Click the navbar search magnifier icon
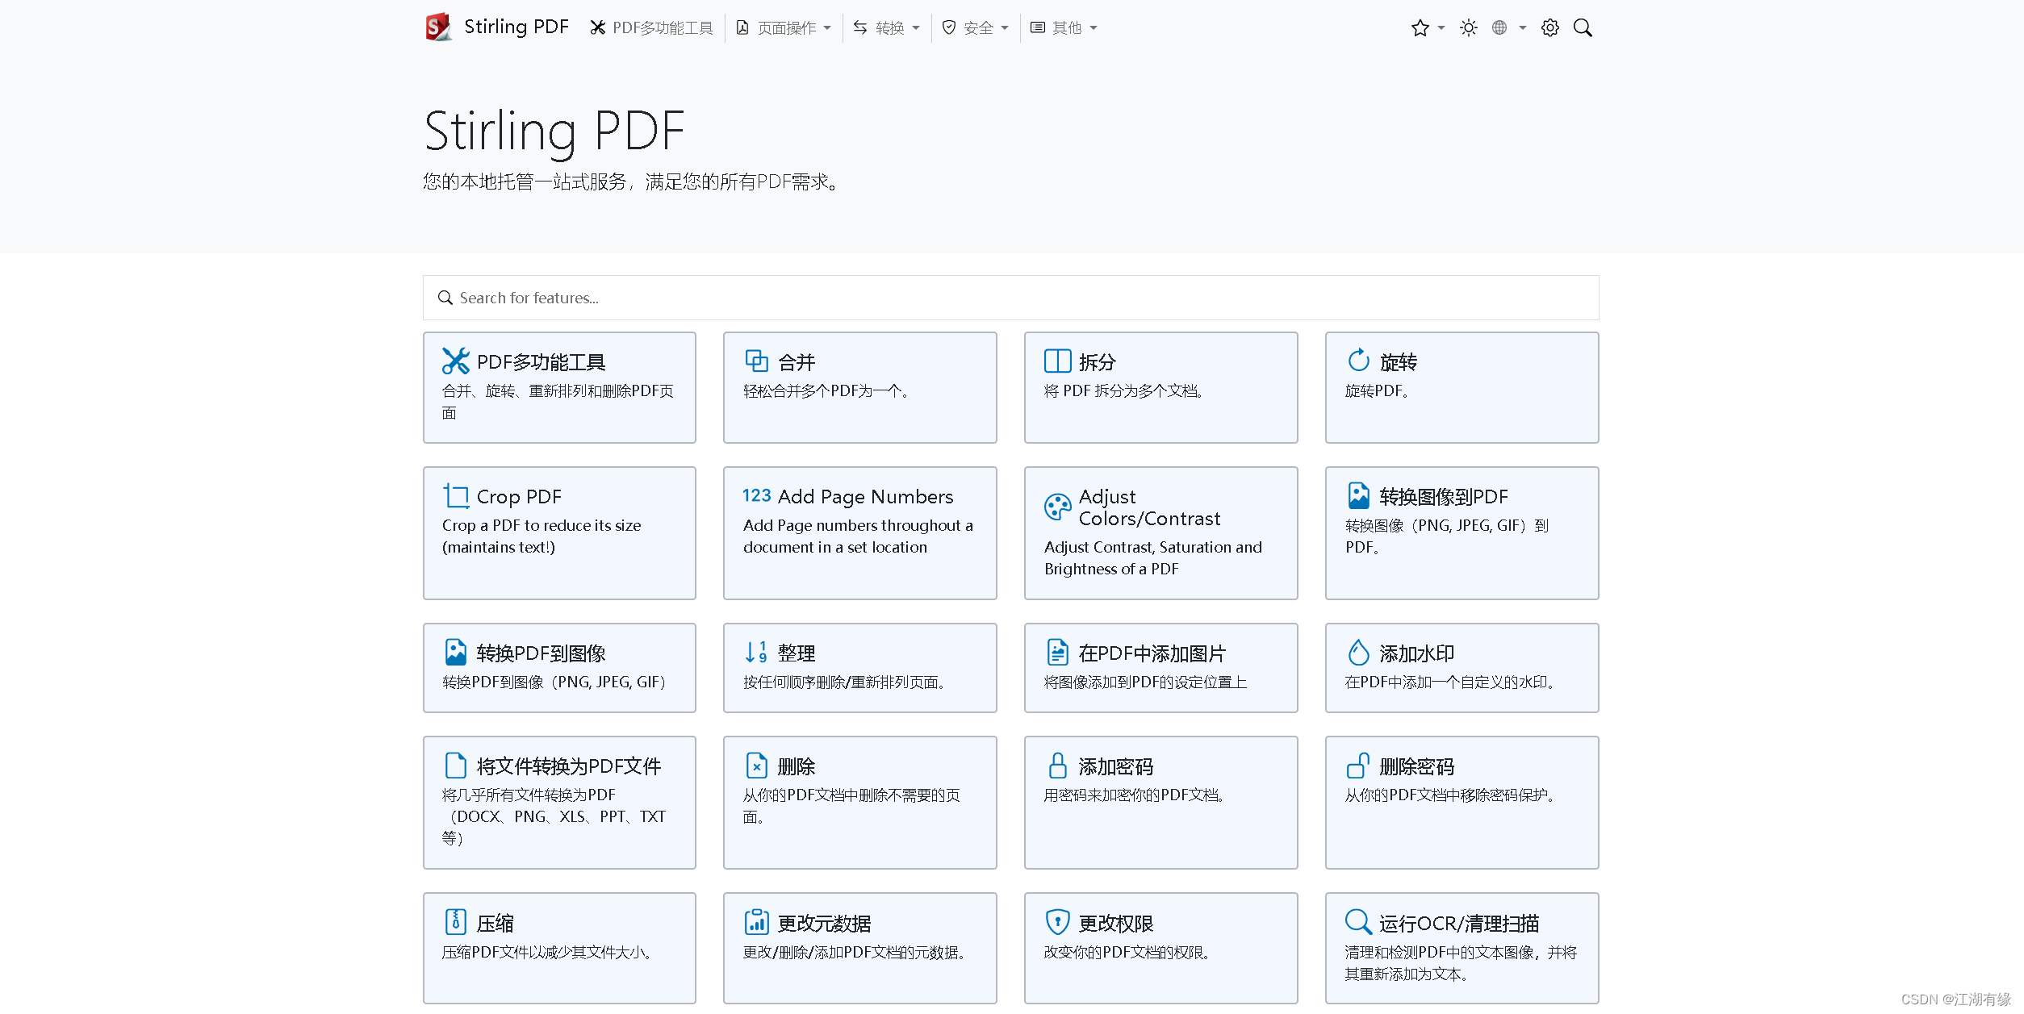The width and height of the screenshot is (2024, 1014). click(1583, 28)
